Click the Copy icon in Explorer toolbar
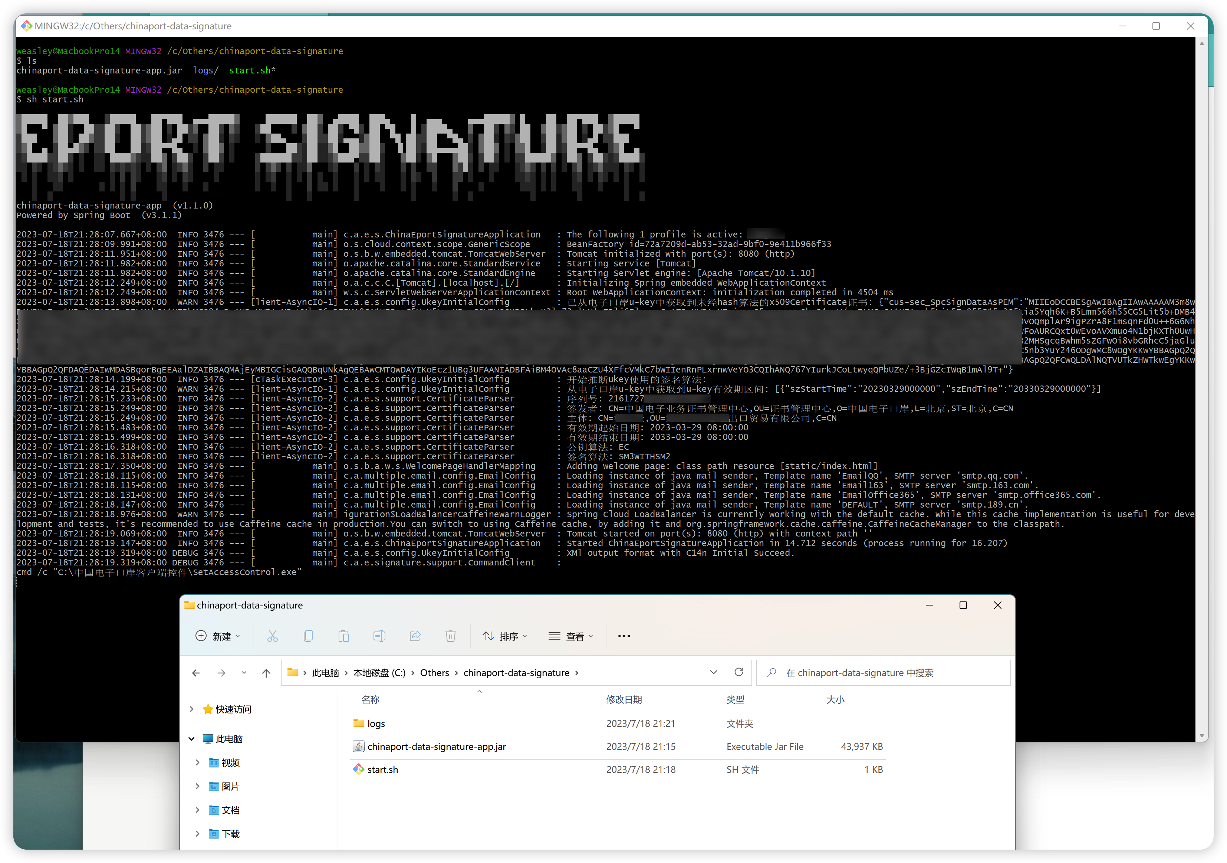The image size is (1227, 863). pos(308,636)
